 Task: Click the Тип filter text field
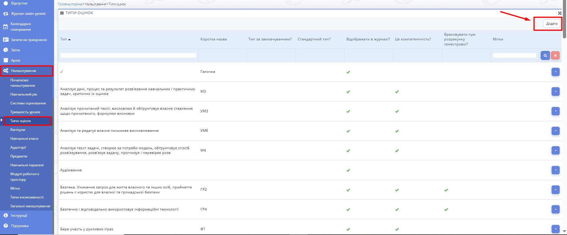tap(128, 55)
